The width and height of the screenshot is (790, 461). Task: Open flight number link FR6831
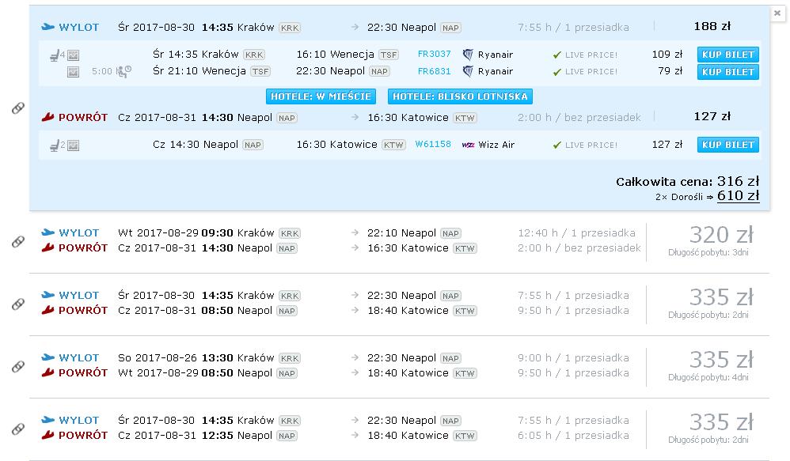tap(435, 71)
